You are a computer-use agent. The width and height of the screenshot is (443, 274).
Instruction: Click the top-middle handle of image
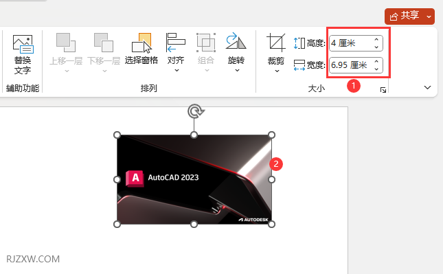(194, 135)
